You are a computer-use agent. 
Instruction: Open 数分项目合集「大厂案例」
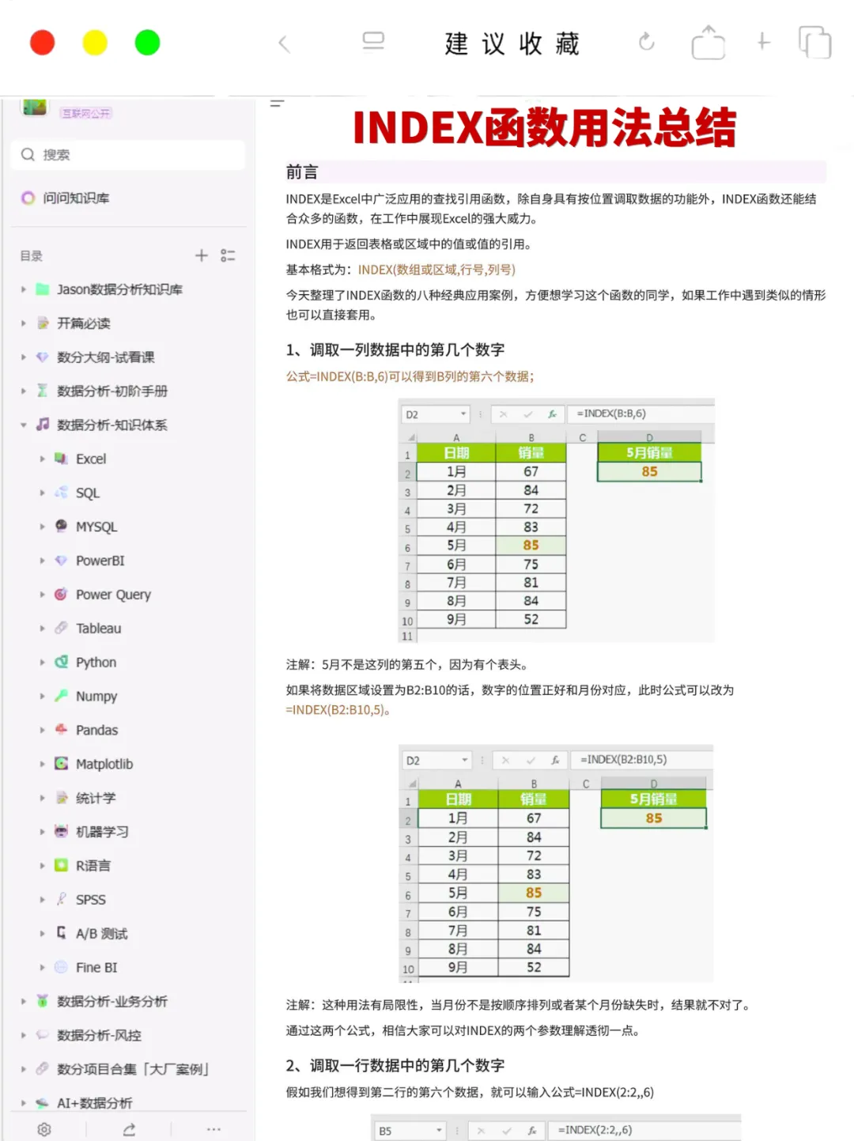[x=133, y=1069]
